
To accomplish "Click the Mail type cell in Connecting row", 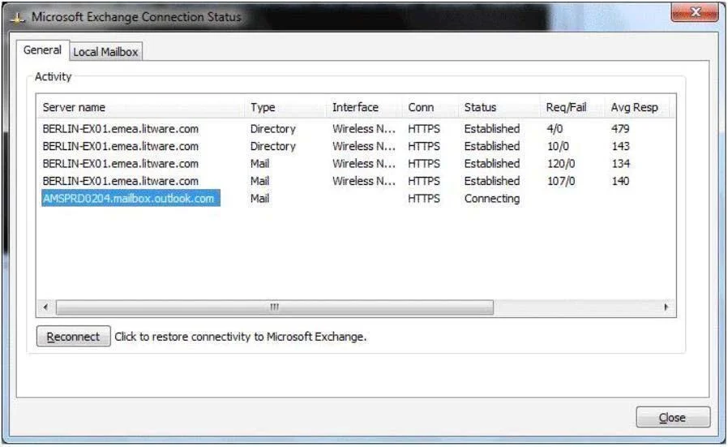I will point(260,199).
